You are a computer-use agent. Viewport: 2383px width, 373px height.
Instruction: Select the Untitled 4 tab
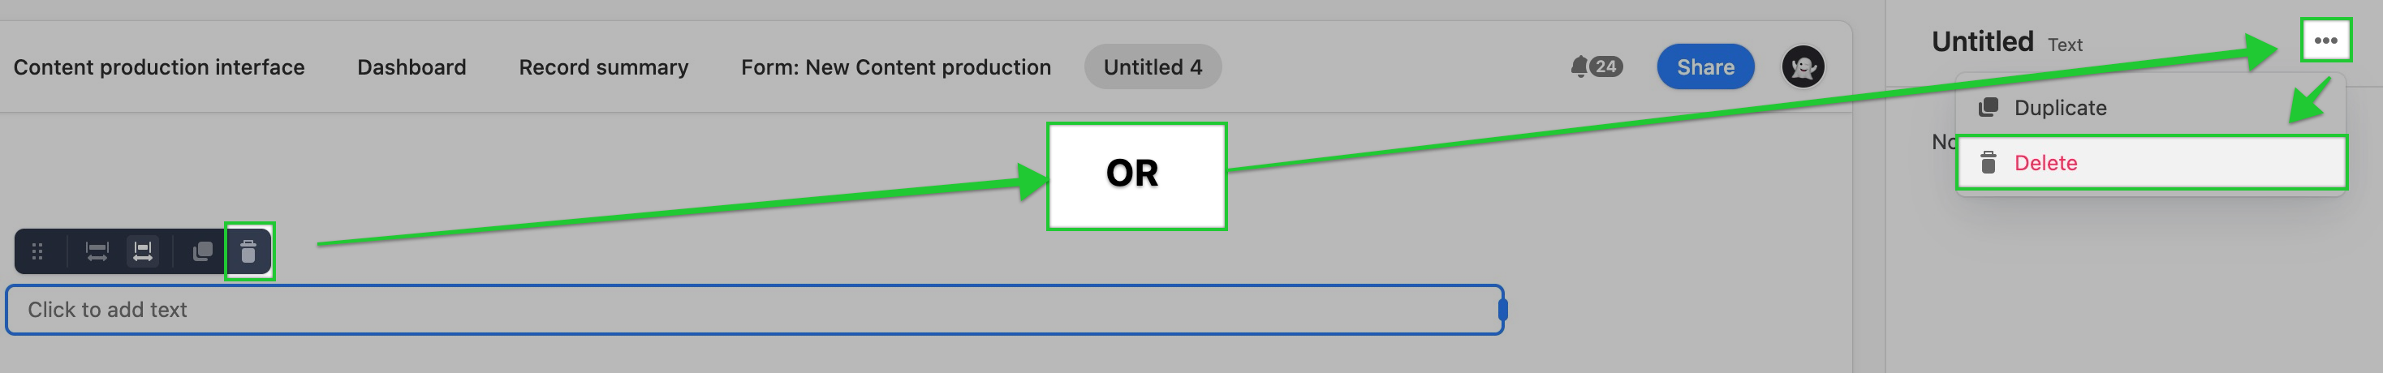pyautogui.click(x=1153, y=67)
